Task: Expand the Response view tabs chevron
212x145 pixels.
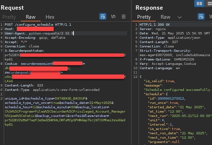Action: coord(179,17)
